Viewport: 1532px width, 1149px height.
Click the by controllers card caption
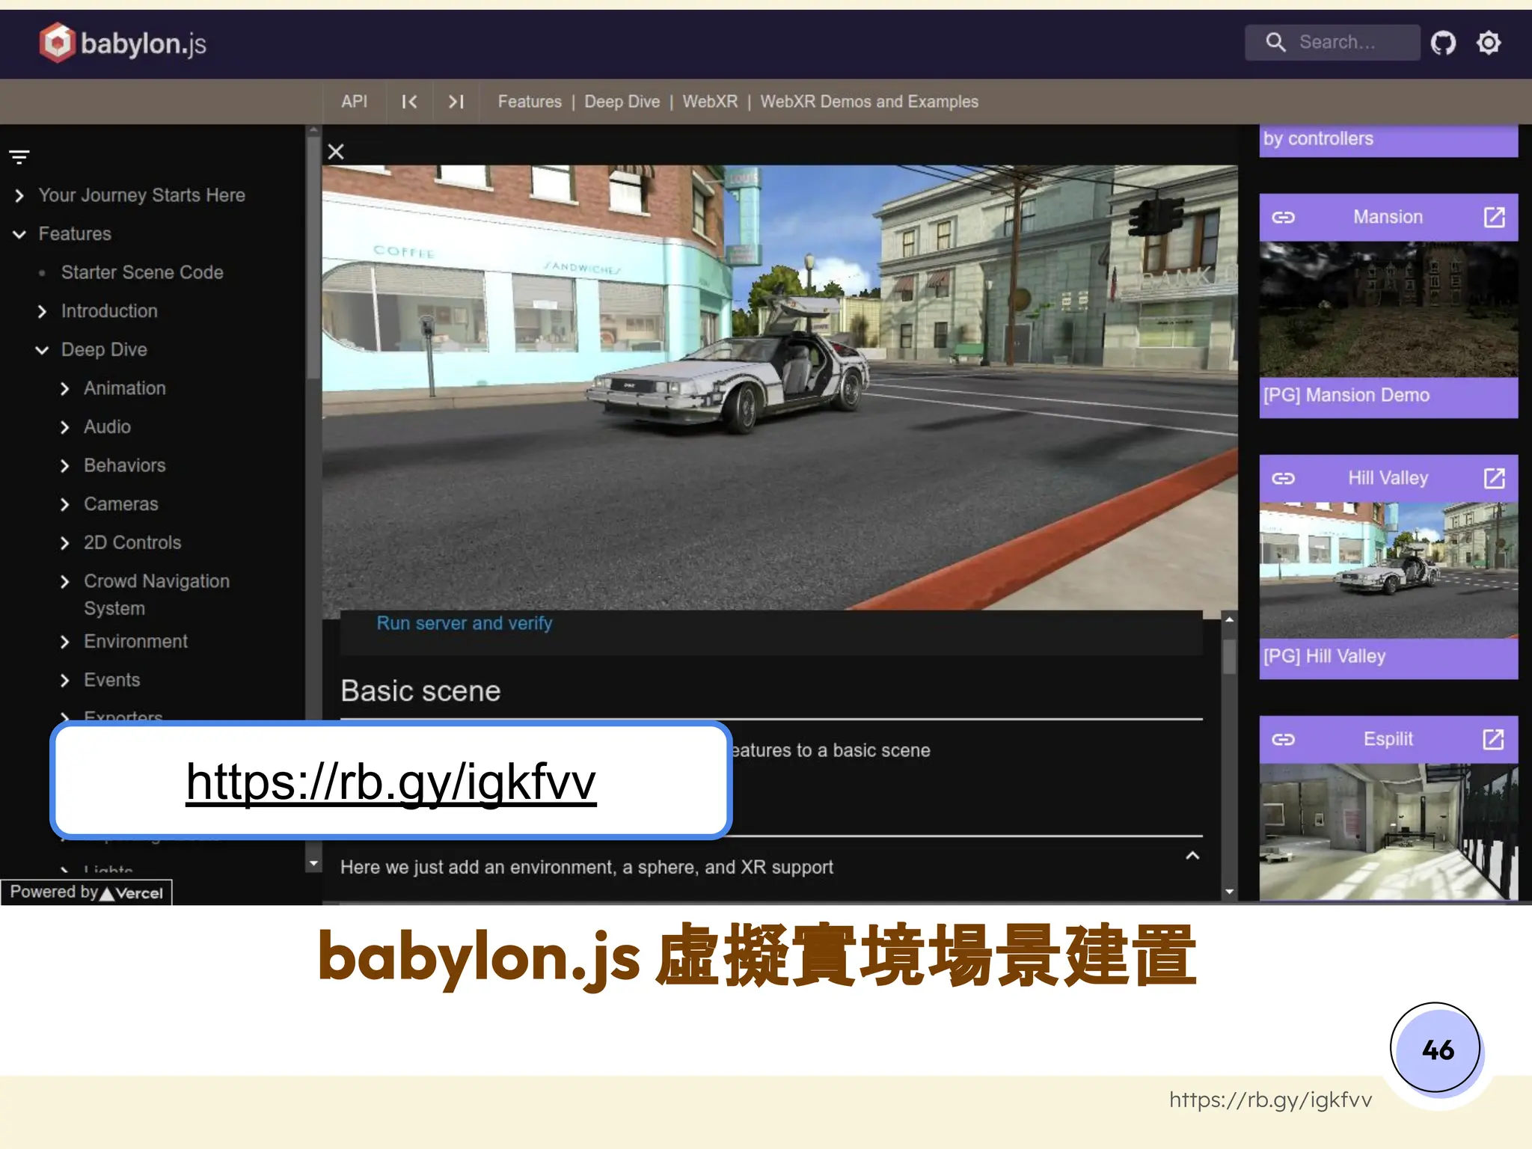click(1318, 138)
